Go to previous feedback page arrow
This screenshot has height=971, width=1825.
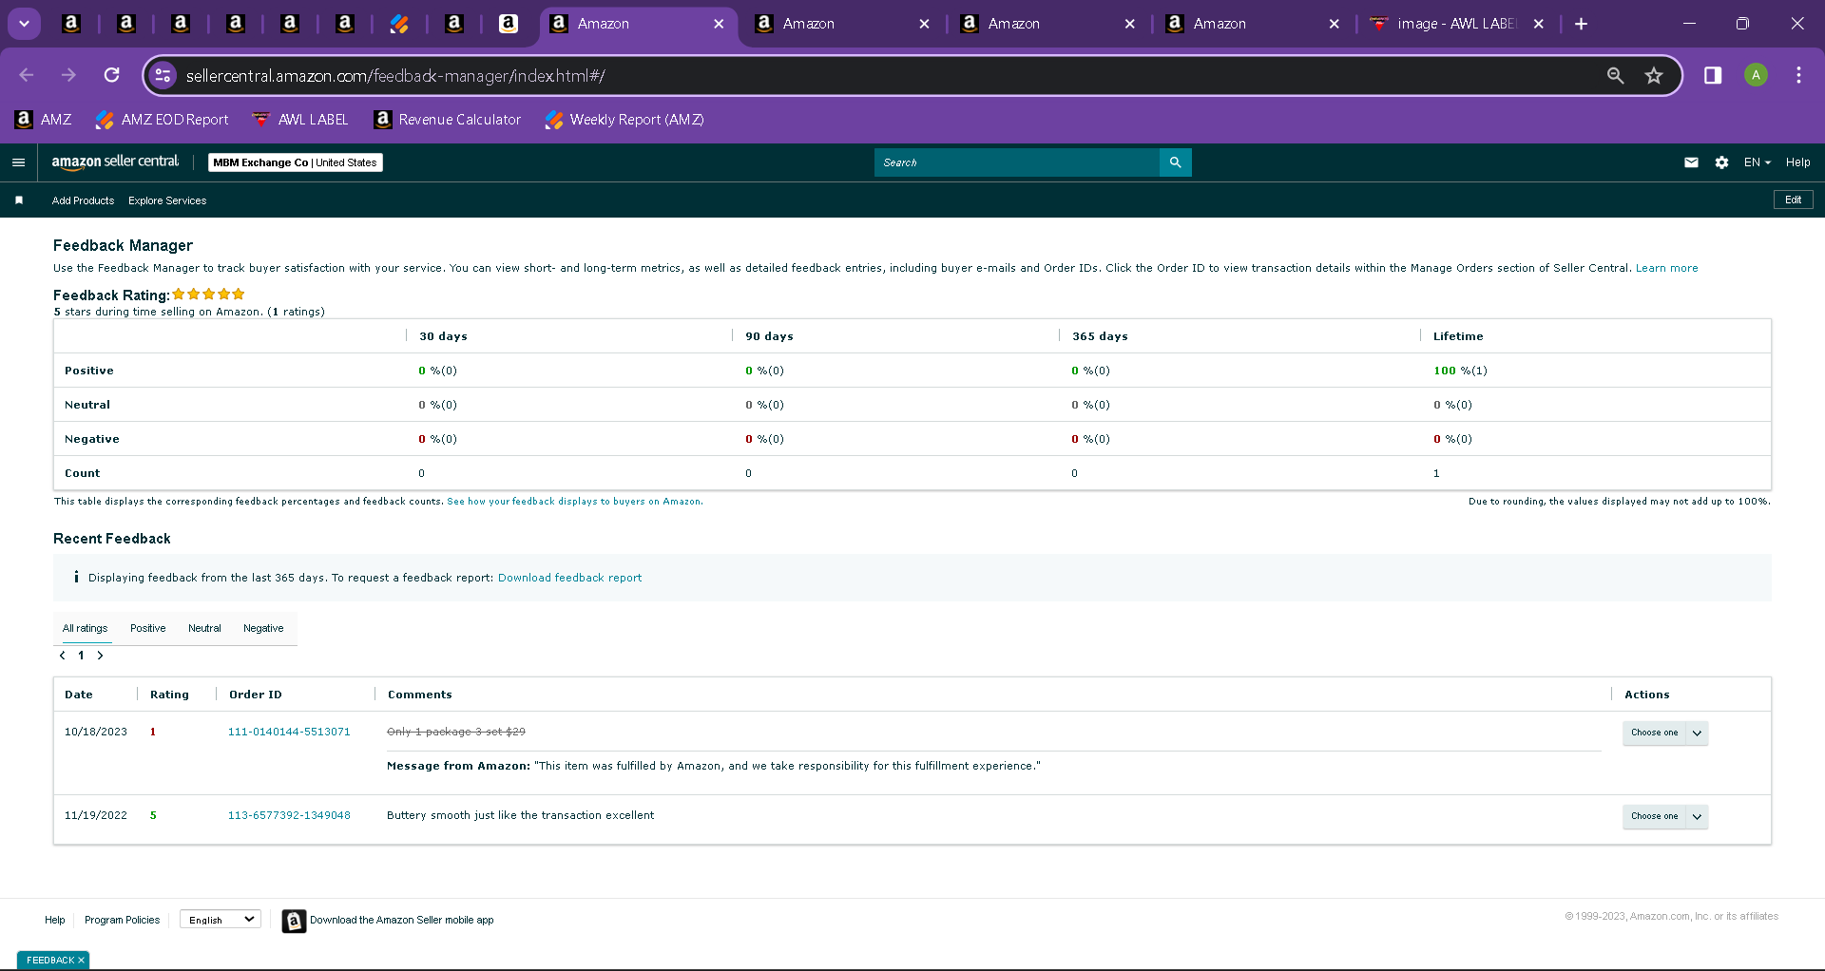[63, 656]
